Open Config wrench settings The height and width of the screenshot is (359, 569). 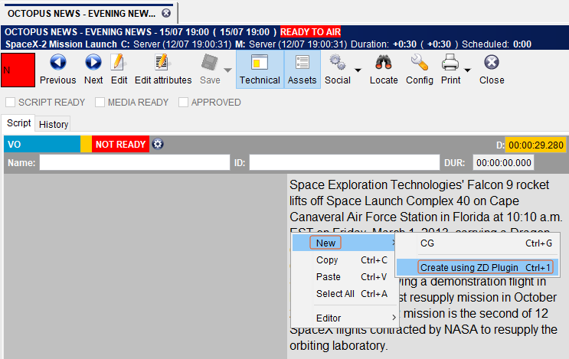[x=419, y=64]
